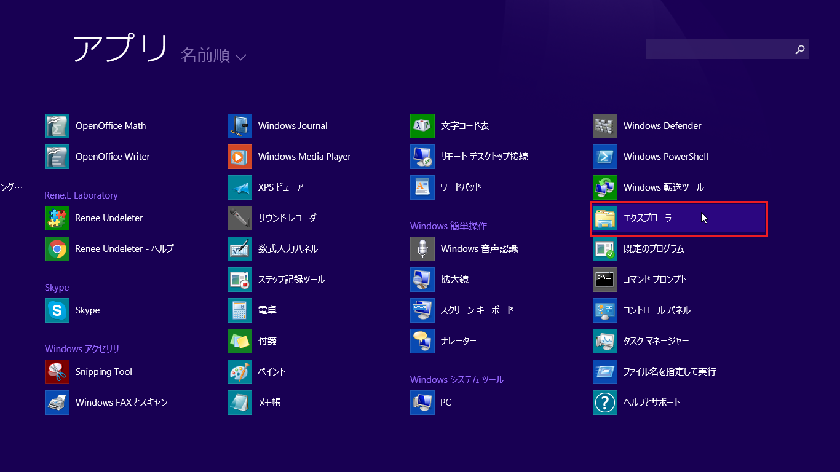Open ワードパッド icon
The width and height of the screenshot is (840, 472).
(422, 187)
